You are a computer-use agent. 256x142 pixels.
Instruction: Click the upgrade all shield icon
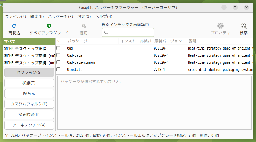pos(49,26)
